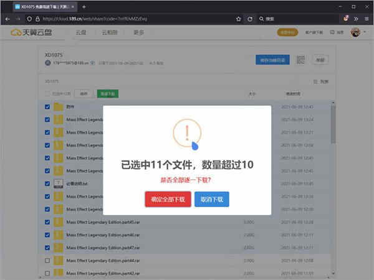Click the browser back arrow
Image resolution: width=374 pixels, height=280 pixels.
tap(8, 19)
